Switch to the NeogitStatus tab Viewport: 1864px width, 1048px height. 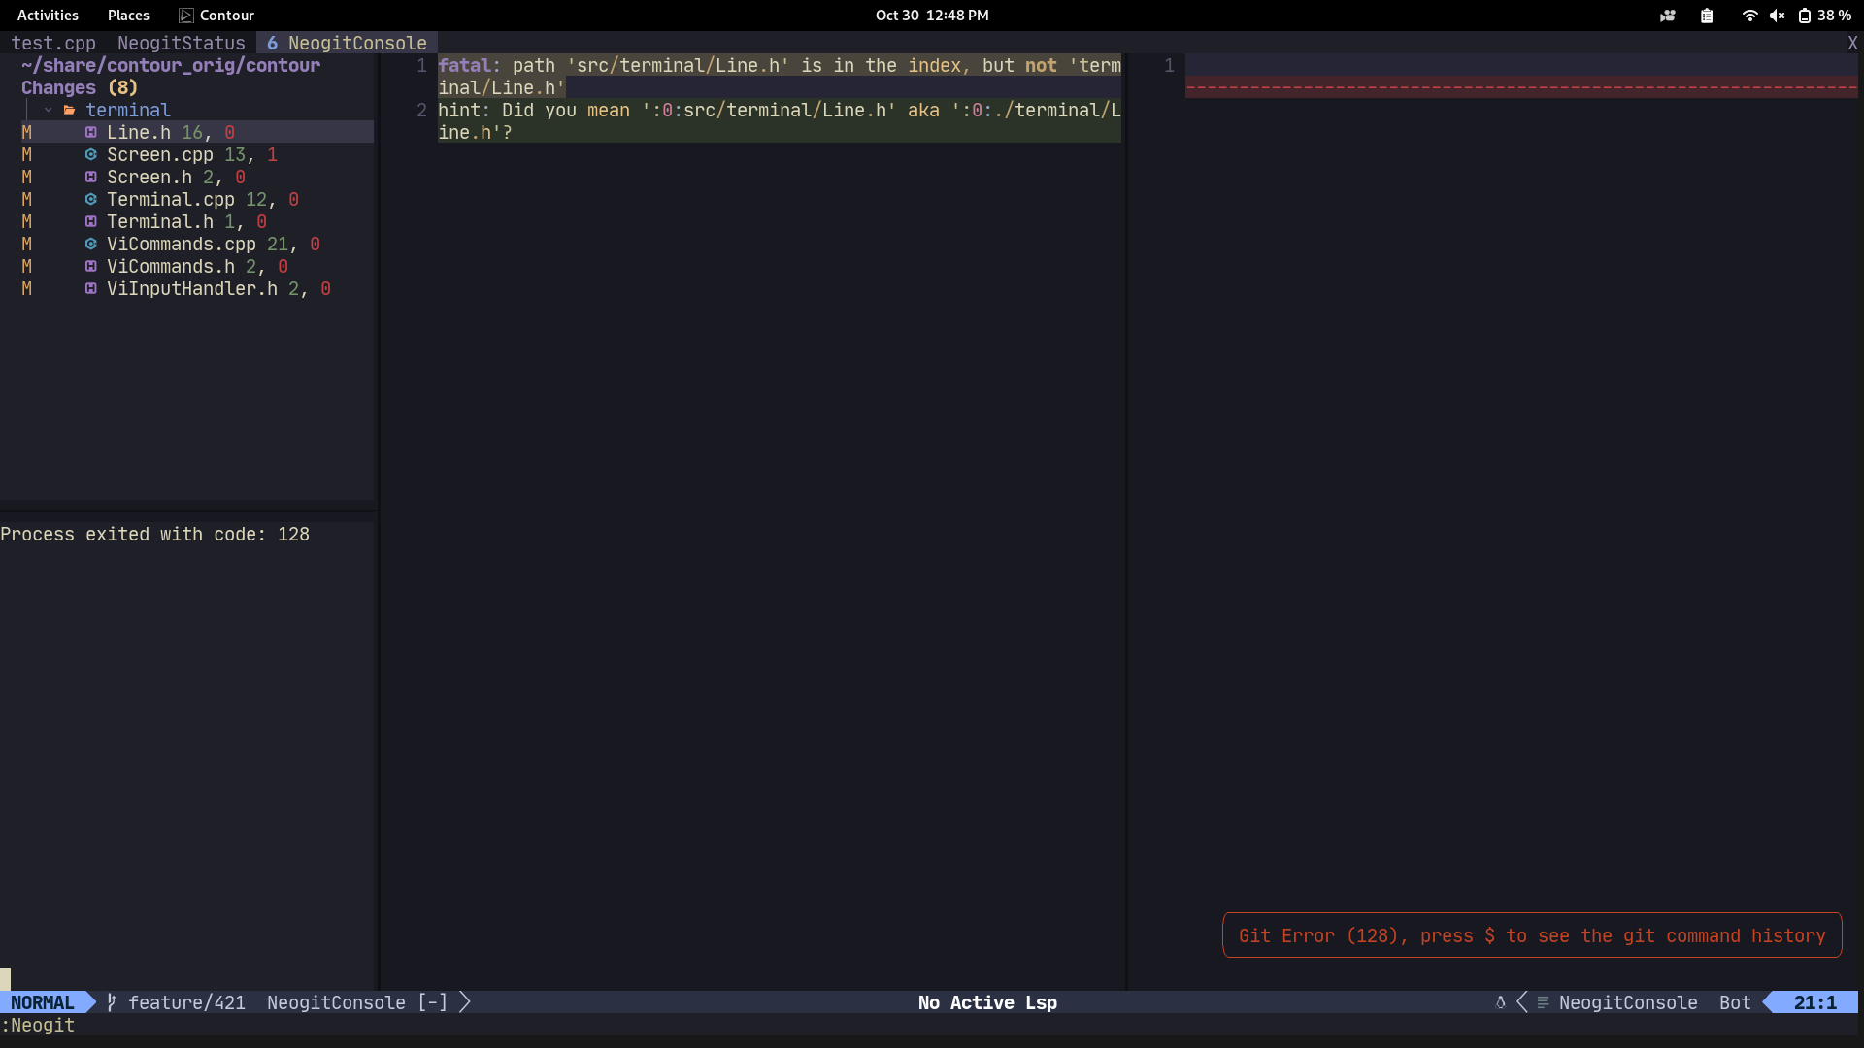tap(182, 43)
